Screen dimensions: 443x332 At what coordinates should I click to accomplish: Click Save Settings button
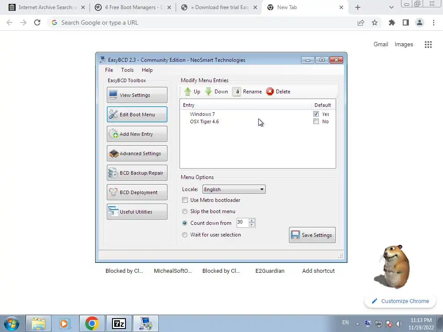(312, 235)
